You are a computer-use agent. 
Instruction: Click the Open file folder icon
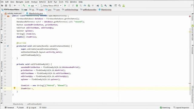point(2,5)
